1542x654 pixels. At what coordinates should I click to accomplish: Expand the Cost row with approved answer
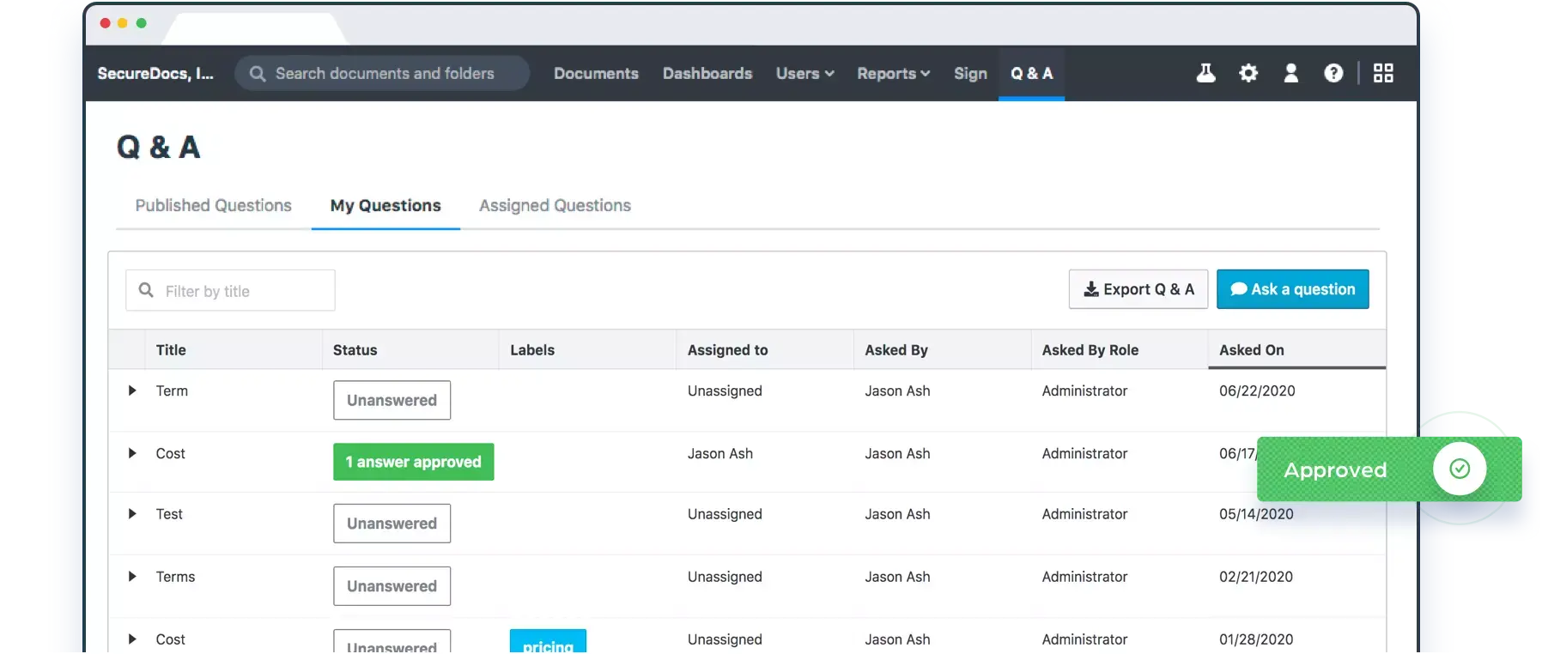(x=132, y=453)
